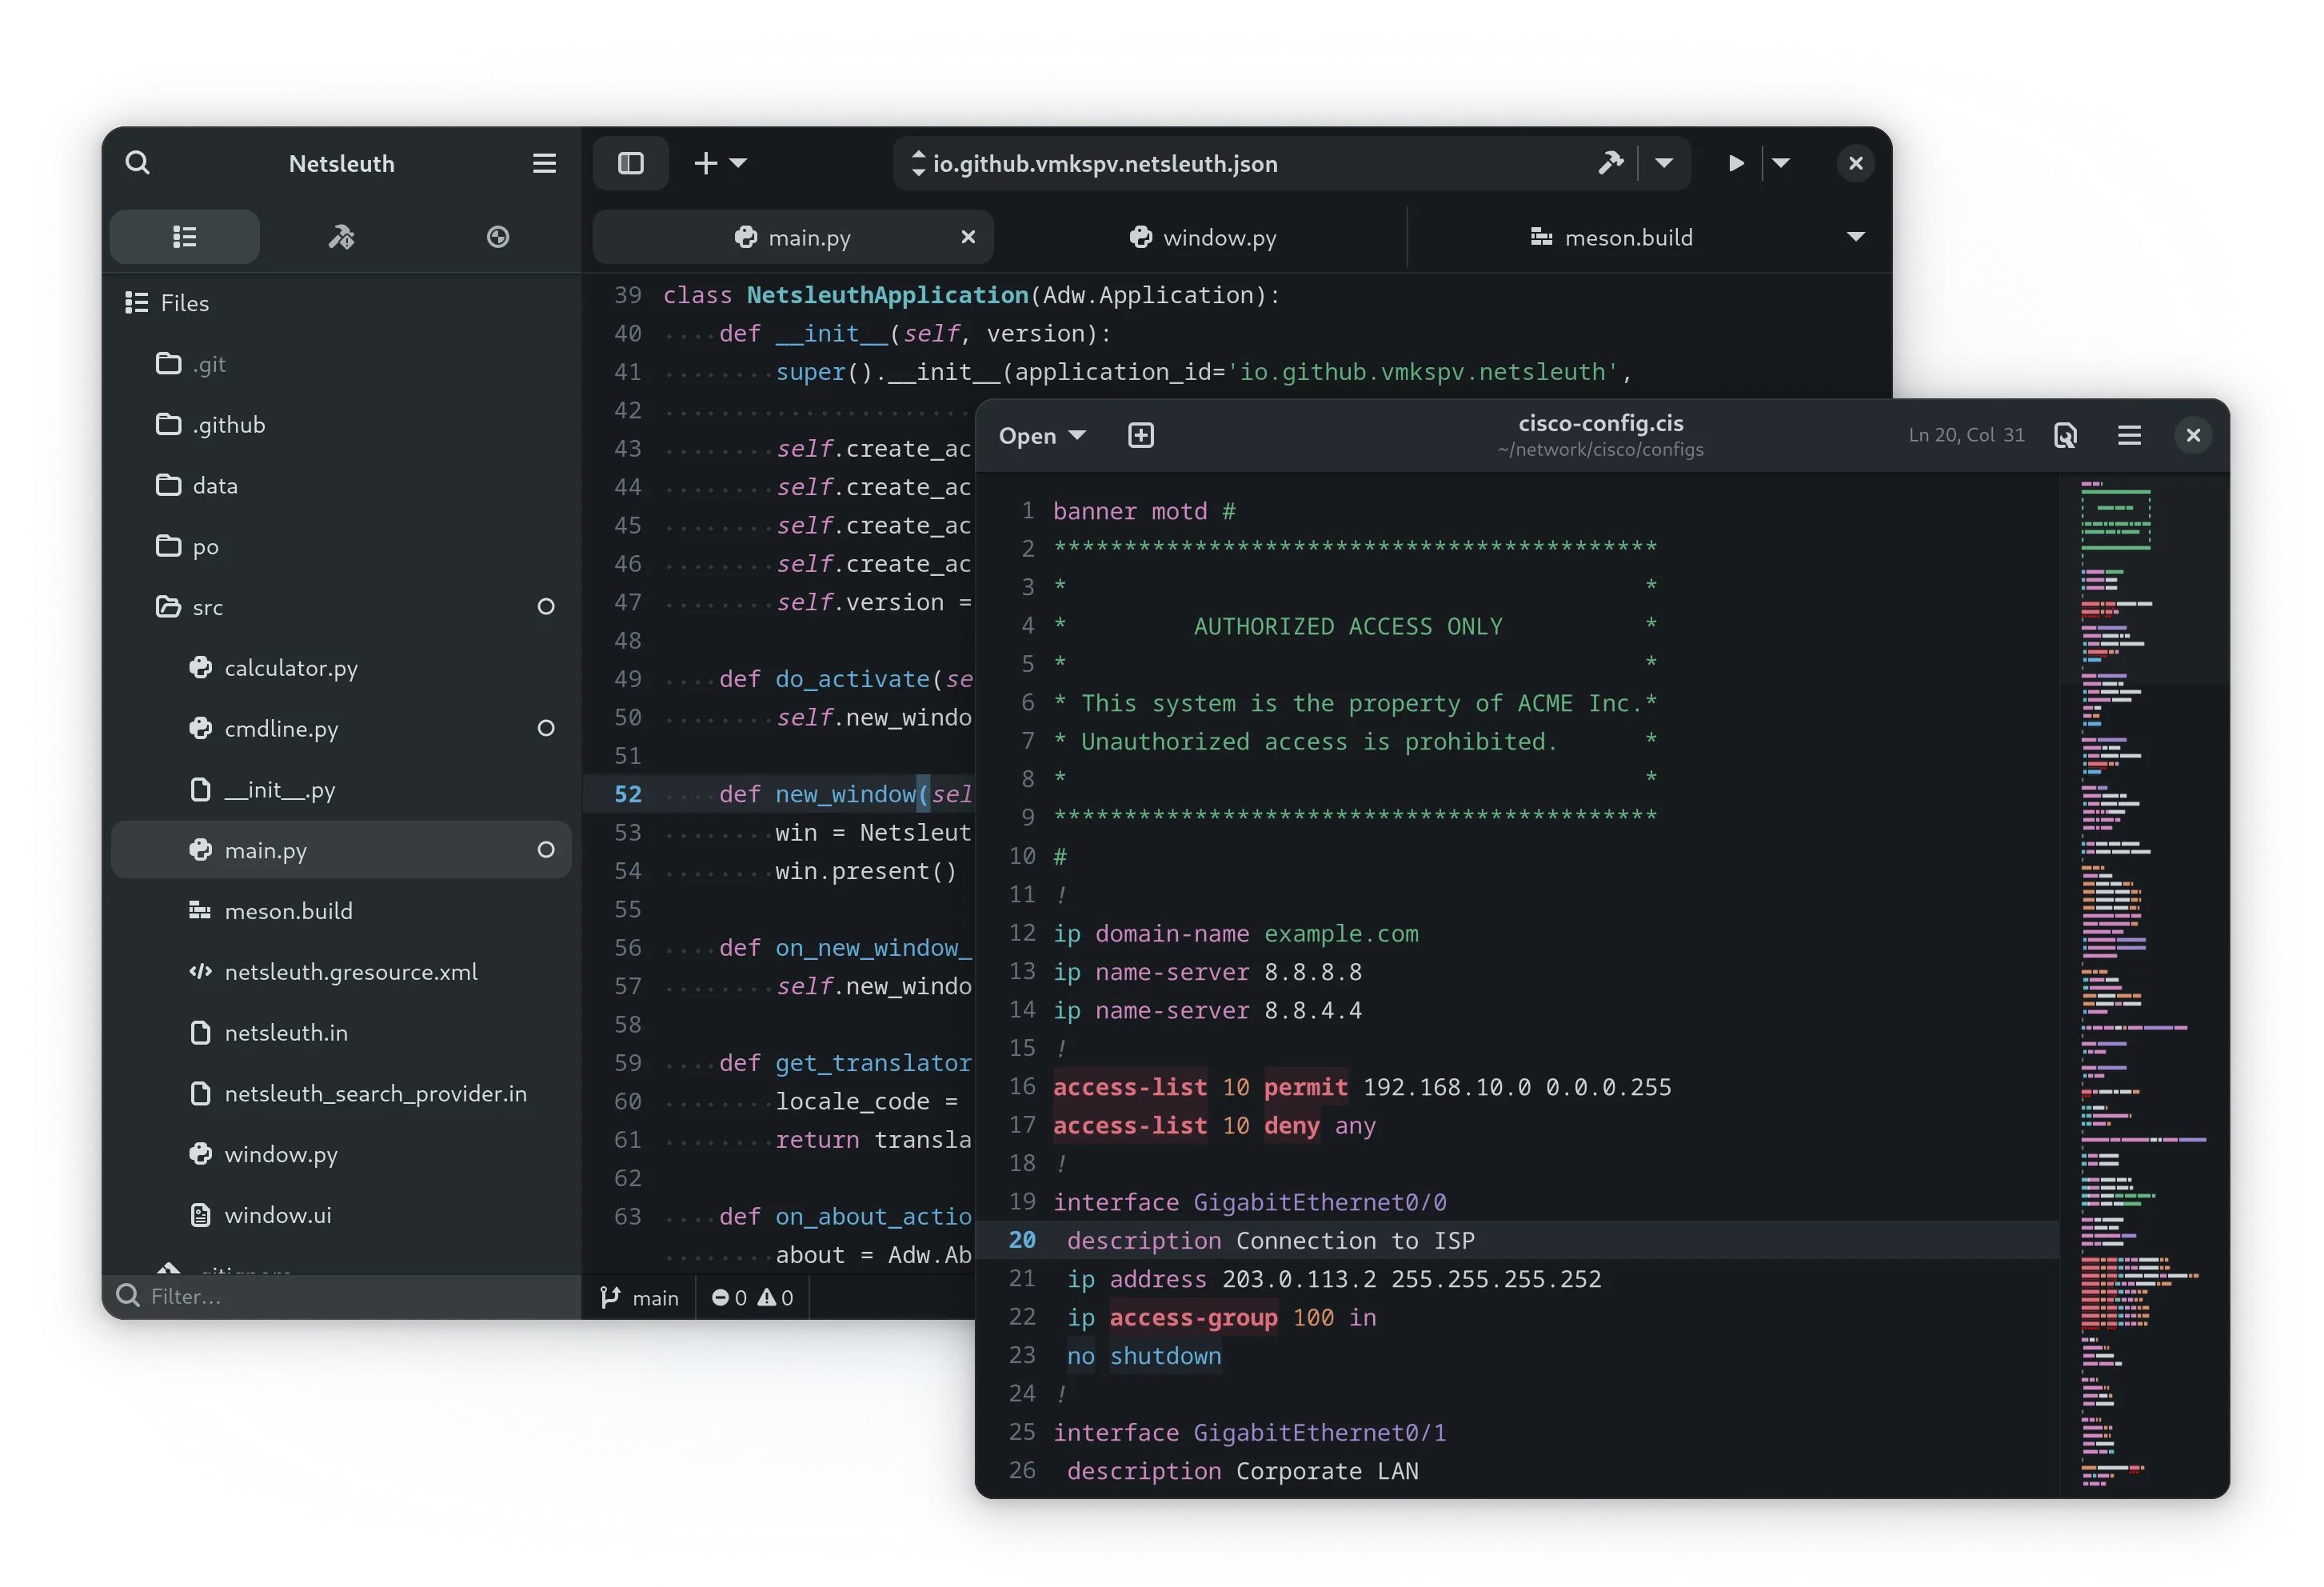
Task: Switch to build tools sidebar tab
Action: tap(342, 237)
